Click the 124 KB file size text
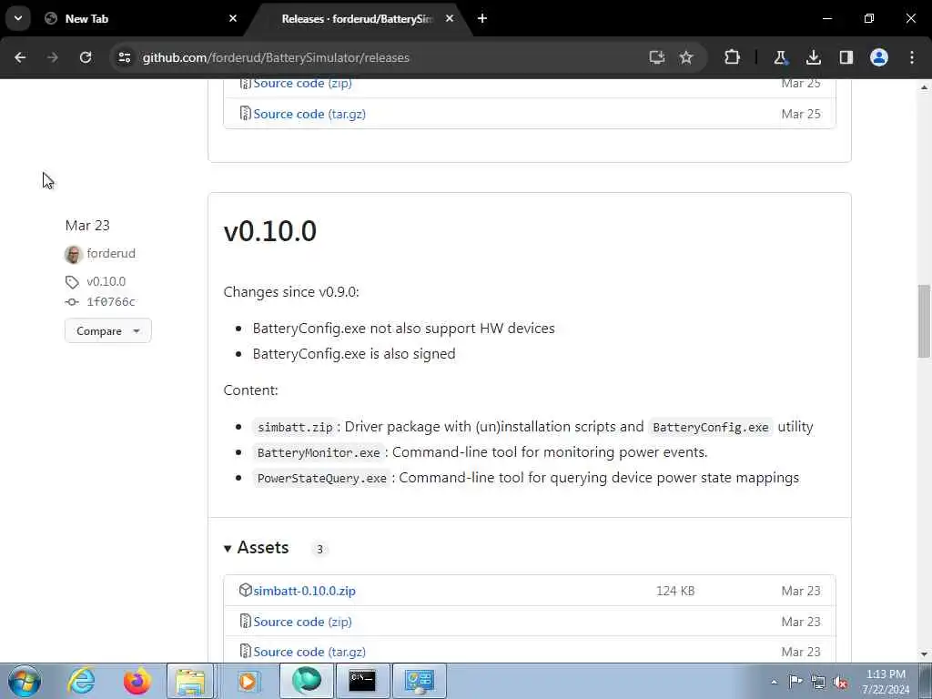Viewport: 932px width, 699px height. coord(675,591)
